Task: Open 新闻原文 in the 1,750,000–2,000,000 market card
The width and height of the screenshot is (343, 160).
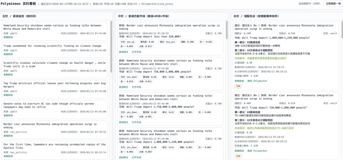Action: pos(124,122)
